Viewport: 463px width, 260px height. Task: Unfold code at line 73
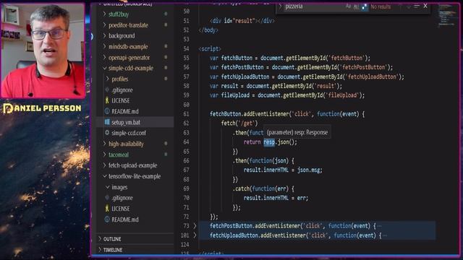(x=195, y=226)
